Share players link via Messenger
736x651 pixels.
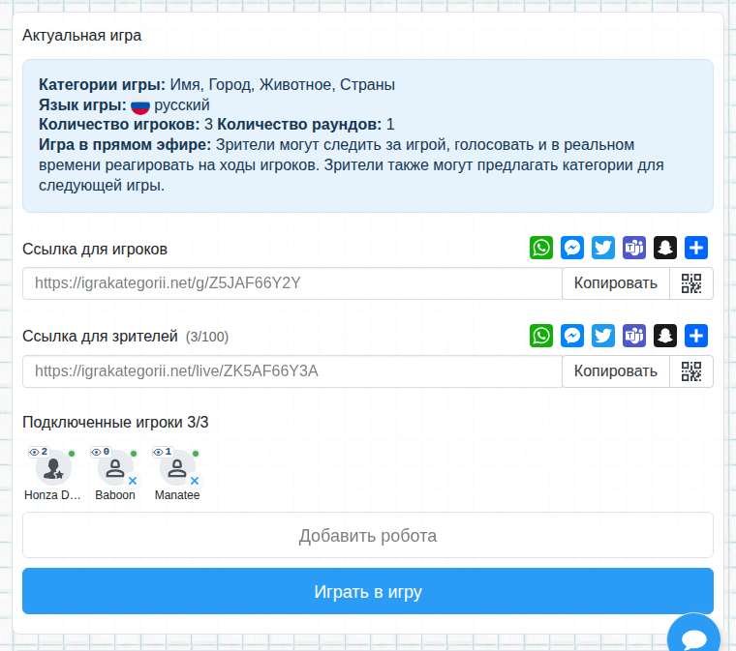572,248
